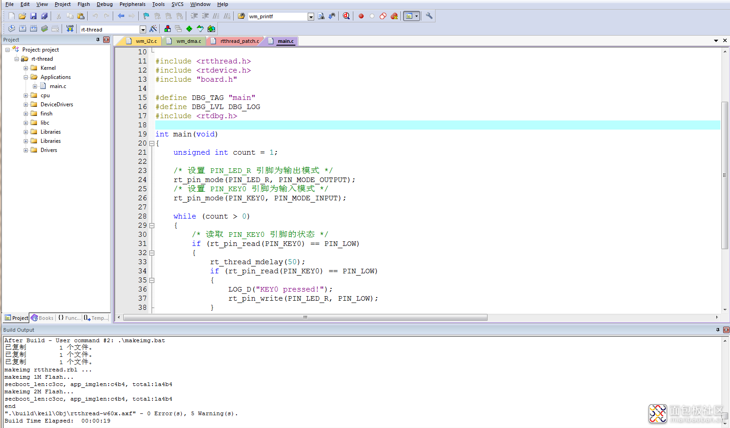Viewport: 730px width, 428px height.
Task: Click the Manage Run-Time Environment green diamond
Action: coord(189,29)
